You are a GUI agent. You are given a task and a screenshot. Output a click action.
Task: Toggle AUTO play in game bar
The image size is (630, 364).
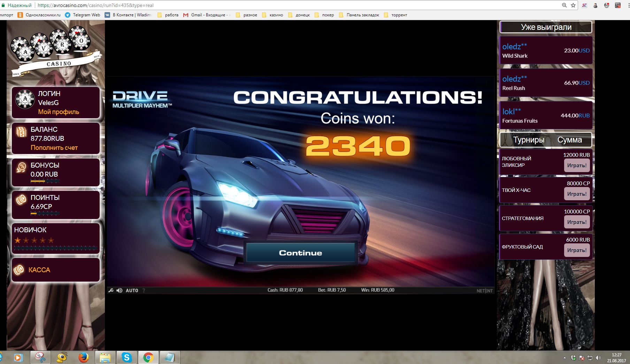click(132, 290)
